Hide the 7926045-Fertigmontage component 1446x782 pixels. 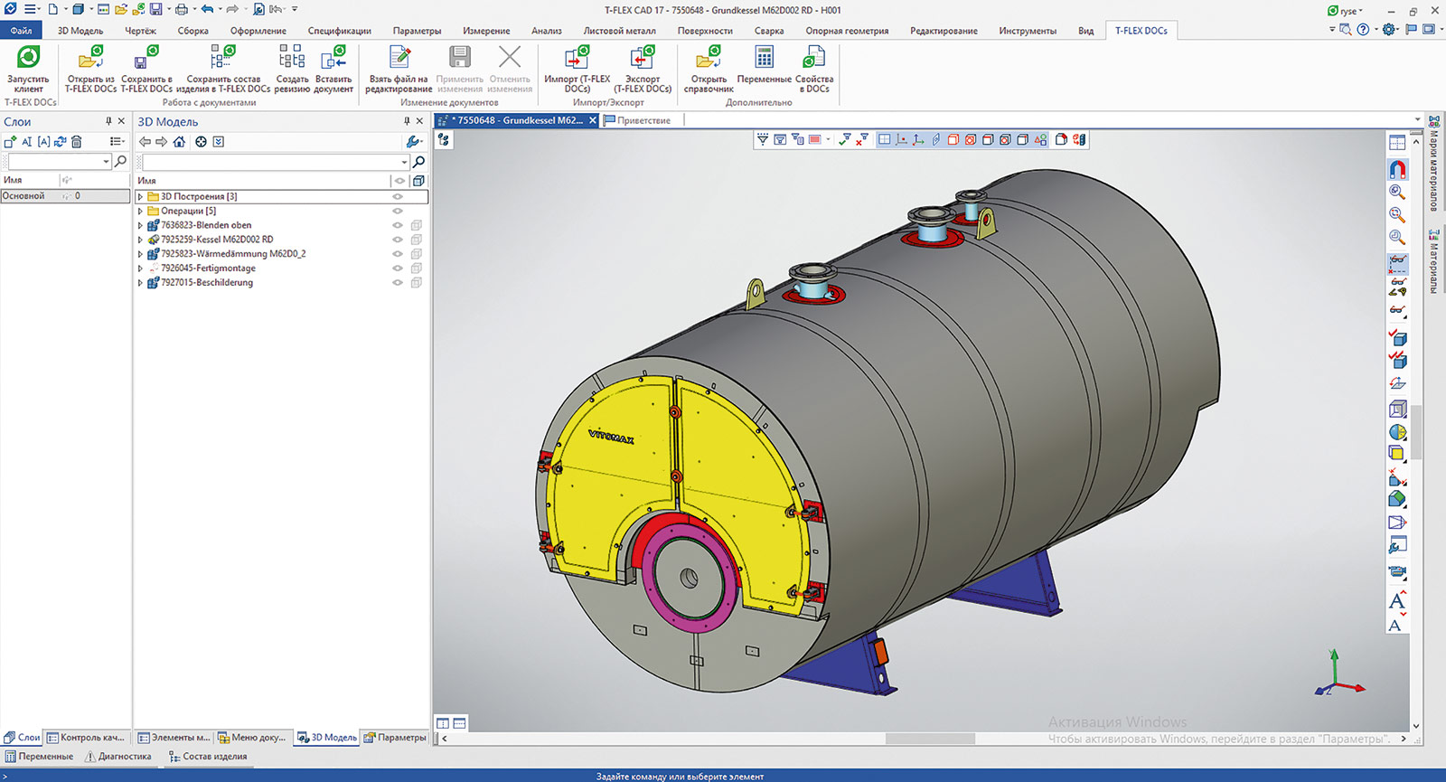coord(397,269)
